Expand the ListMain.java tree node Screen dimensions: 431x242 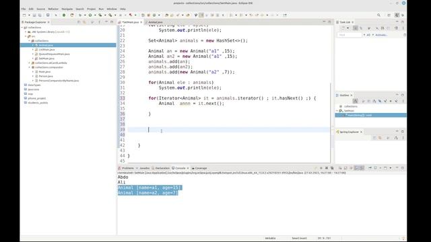coord(33,50)
